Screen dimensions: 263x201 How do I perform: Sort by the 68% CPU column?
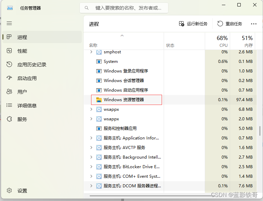217,41
